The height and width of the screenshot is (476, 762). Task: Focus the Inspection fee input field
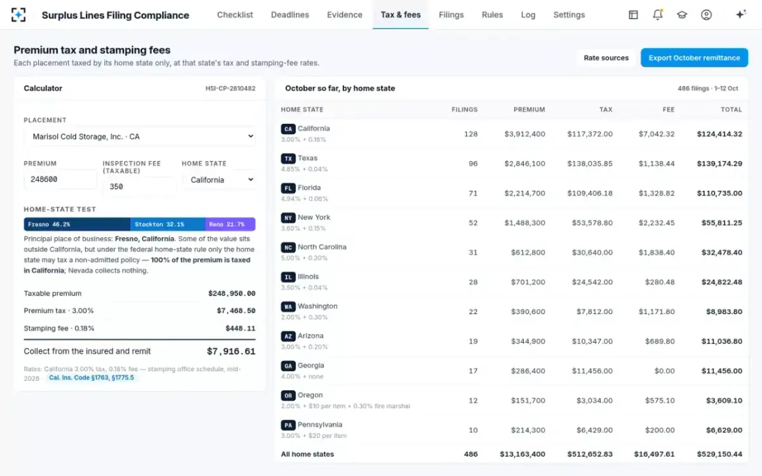point(139,187)
